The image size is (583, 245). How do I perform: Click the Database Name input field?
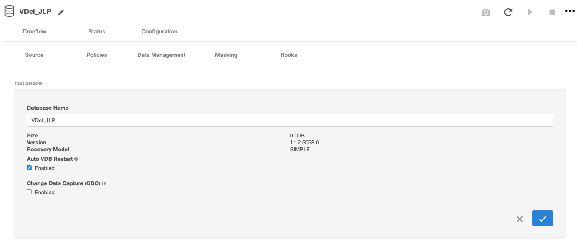(x=290, y=120)
